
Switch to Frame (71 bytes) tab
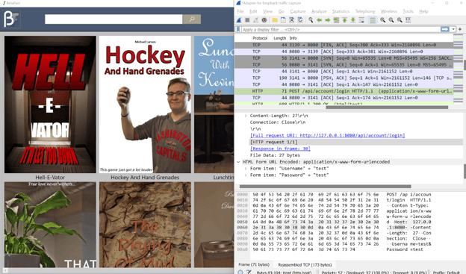[x=254, y=264]
